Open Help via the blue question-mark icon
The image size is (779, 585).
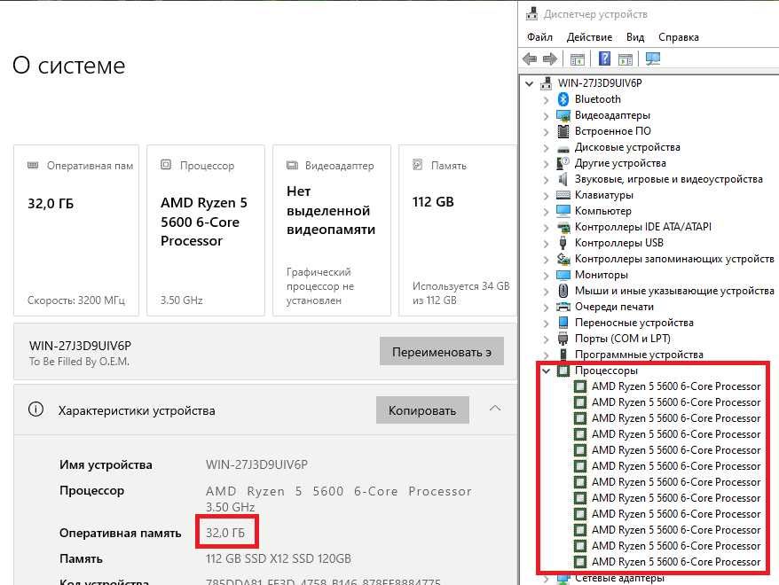[604, 59]
